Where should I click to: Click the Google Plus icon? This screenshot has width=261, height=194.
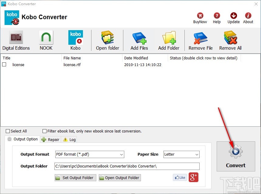coord(194,177)
